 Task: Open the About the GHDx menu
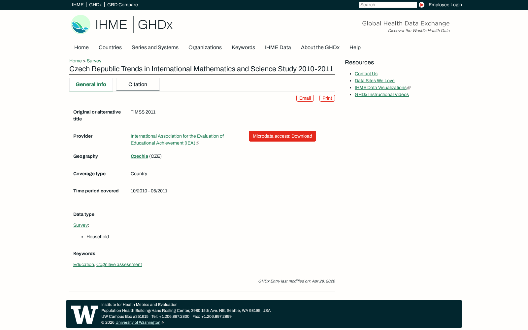(x=320, y=48)
